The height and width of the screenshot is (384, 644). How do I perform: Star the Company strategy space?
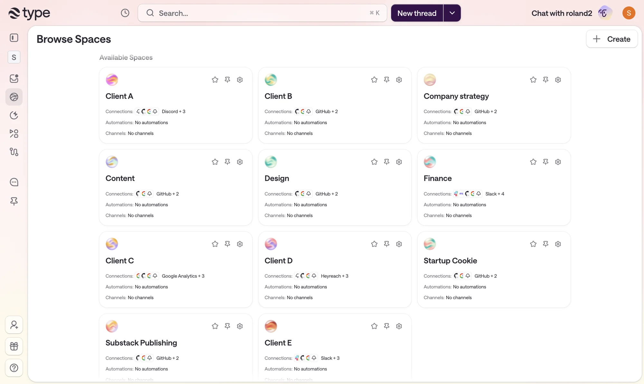533,80
